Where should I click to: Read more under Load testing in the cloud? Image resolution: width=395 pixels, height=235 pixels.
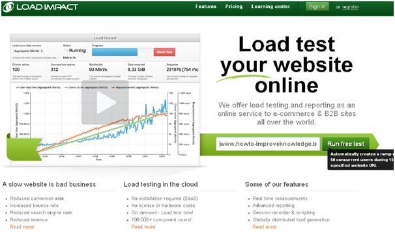click(143, 227)
